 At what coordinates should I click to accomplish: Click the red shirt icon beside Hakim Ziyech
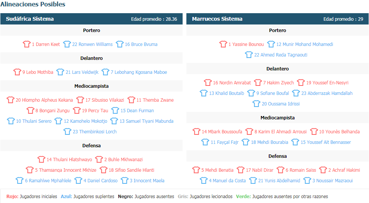coord(258,82)
